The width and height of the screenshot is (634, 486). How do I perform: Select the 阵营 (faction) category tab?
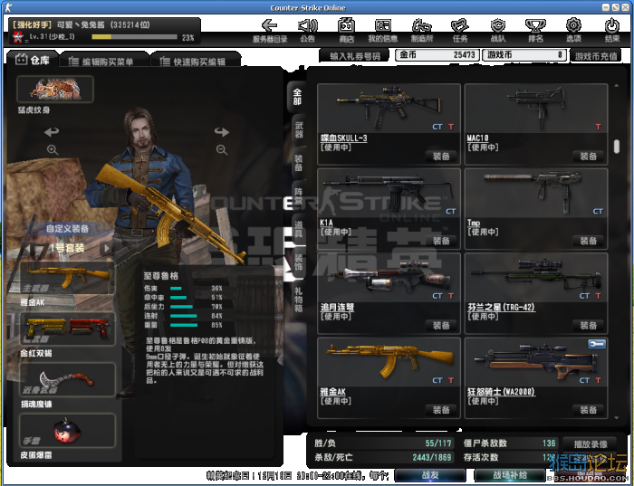(299, 196)
